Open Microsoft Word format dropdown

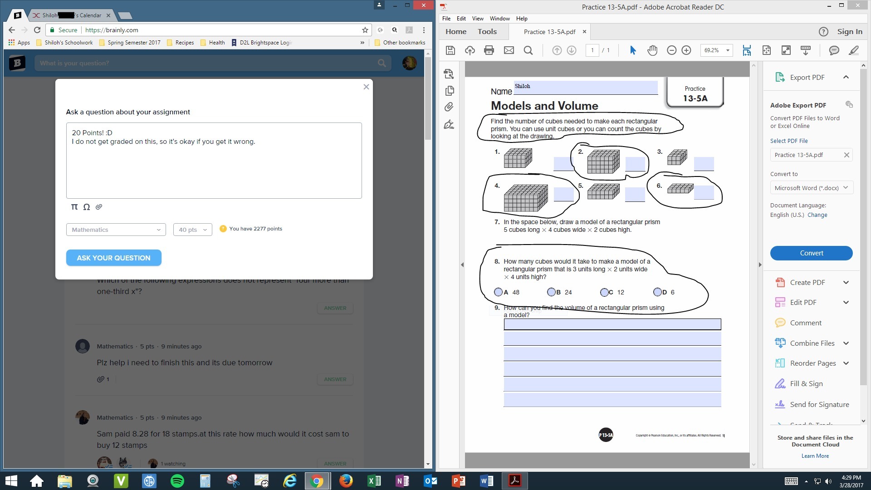(x=811, y=188)
